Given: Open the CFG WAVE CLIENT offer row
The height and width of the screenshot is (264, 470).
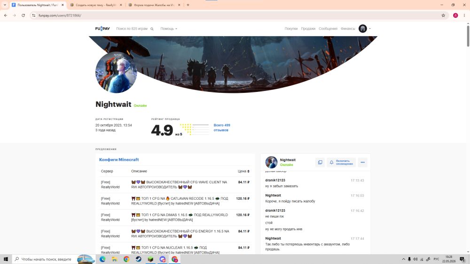Looking at the screenshot, I should coord(175,184).
